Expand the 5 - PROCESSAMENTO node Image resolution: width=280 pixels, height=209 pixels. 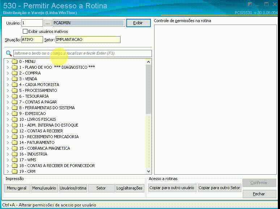[8, 90]
